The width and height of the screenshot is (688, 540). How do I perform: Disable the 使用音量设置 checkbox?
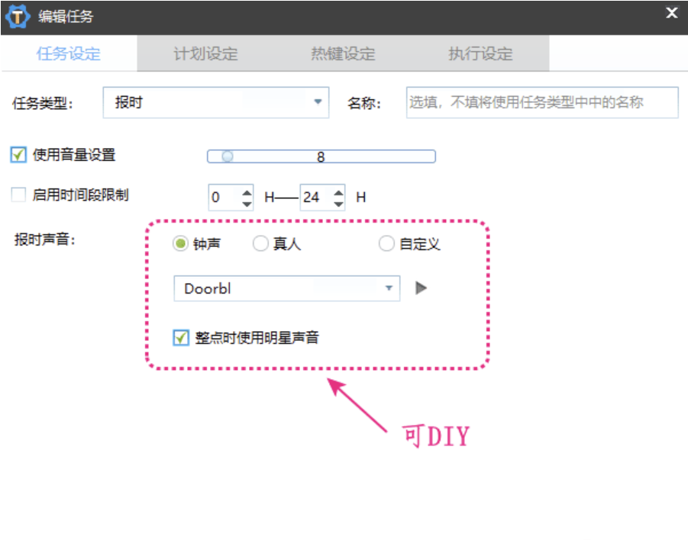pos(18,155)
